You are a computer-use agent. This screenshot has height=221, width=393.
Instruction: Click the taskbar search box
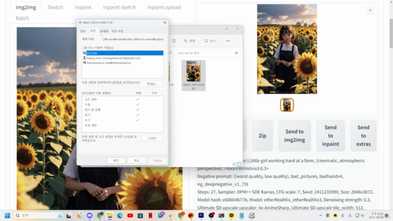click(x=39, y=215)
